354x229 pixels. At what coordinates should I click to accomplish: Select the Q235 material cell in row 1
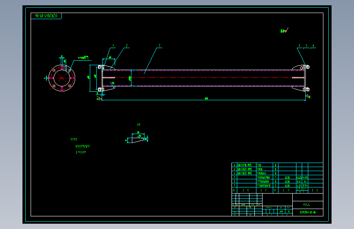pyautogui.click(x=287, y=186)
